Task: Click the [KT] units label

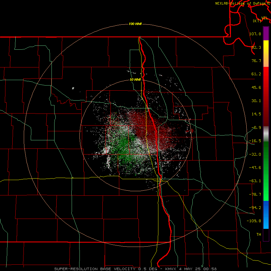Action: (257, 21)
